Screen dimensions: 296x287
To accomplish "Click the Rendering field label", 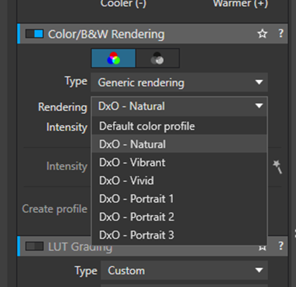I will point(63,107).
